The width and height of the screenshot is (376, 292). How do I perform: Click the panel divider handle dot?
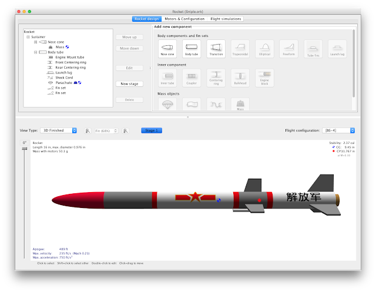(x=188, y=118)
